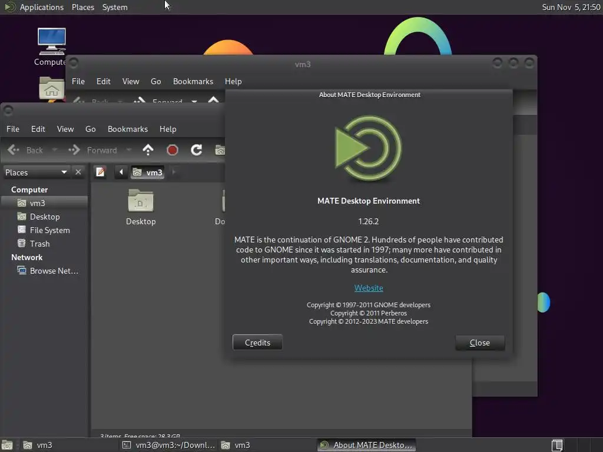Open Bookmarks menu in back vm3 window

coord(193,81)
